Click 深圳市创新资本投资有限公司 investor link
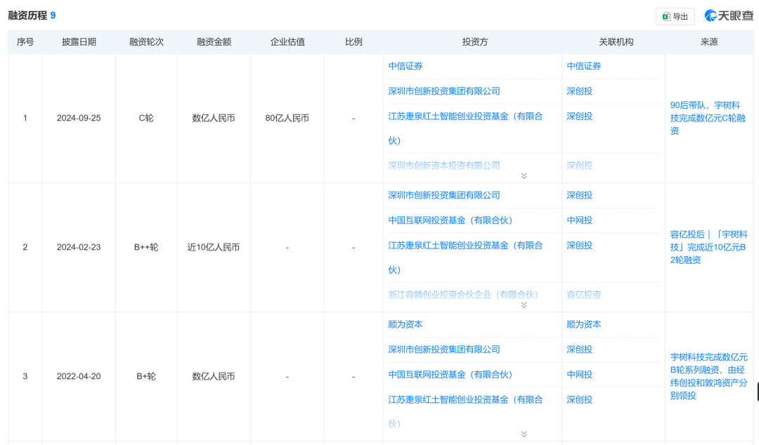The image size is (759, 445). 444,166
